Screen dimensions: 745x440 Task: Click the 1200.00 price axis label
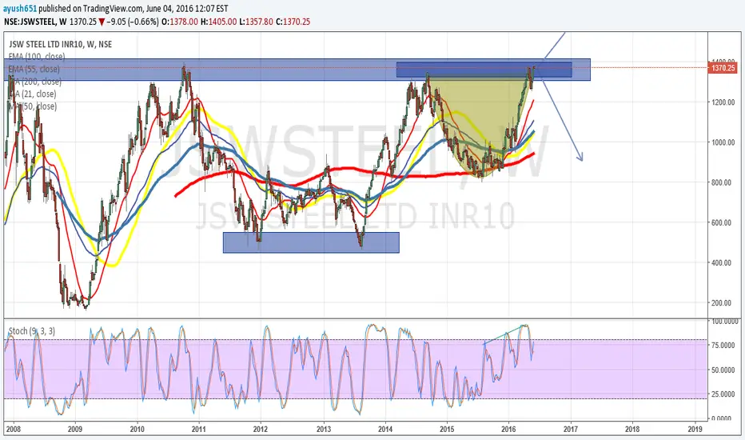[x=723, y=102]
